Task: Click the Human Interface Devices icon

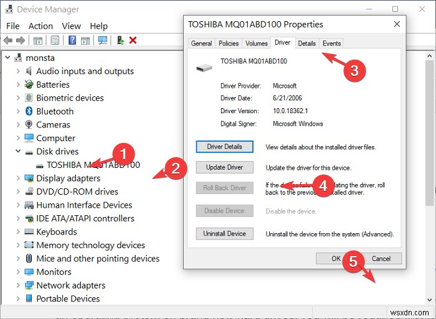Action: tap(29, 205)
